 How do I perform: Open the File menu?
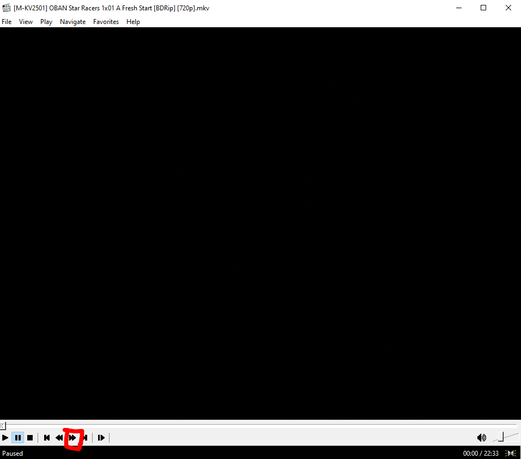click(7, 22)
